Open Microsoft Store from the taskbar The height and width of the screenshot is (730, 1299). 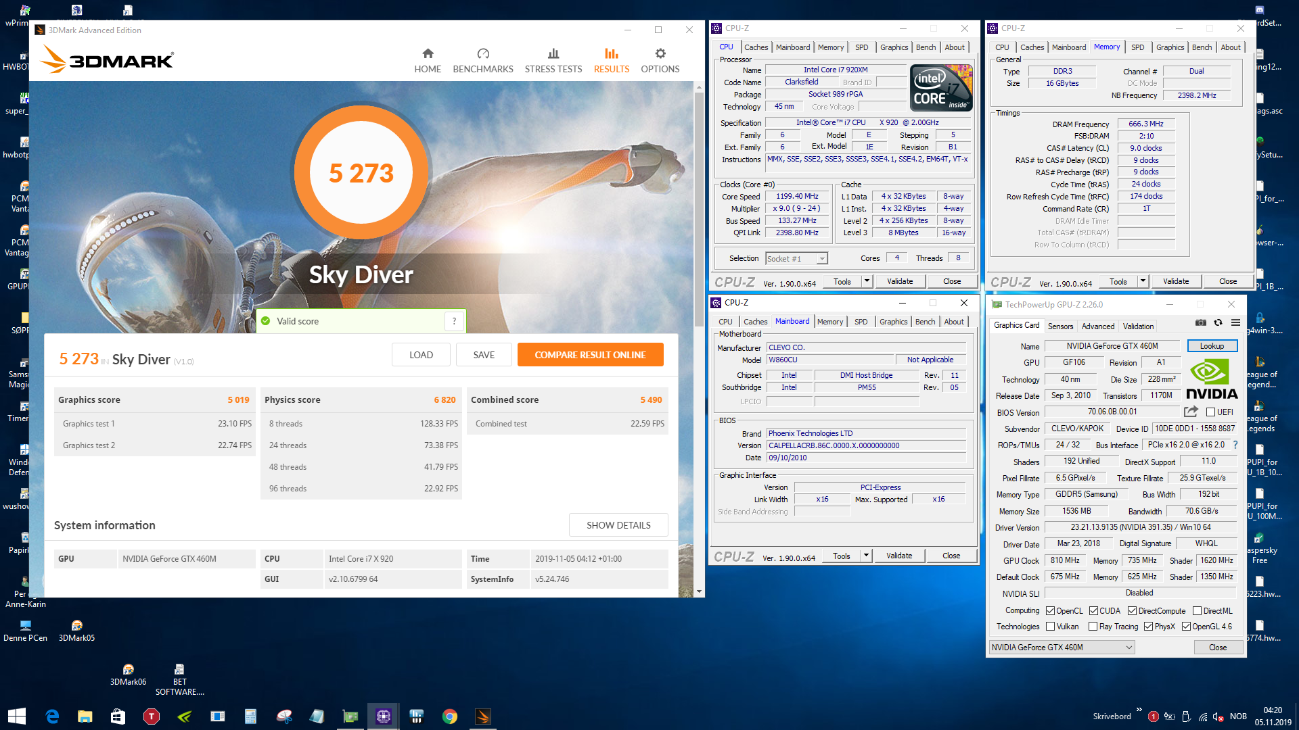(x=118, y=716)
